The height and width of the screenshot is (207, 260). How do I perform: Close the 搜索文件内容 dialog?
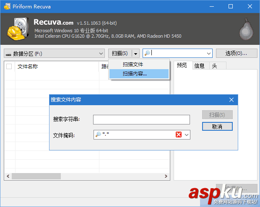231,100
